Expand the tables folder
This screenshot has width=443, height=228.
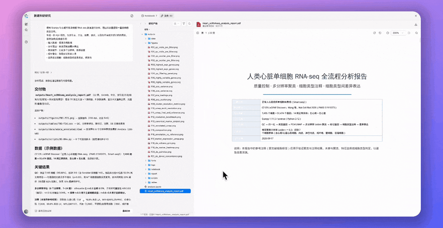[x=145, y=182]
